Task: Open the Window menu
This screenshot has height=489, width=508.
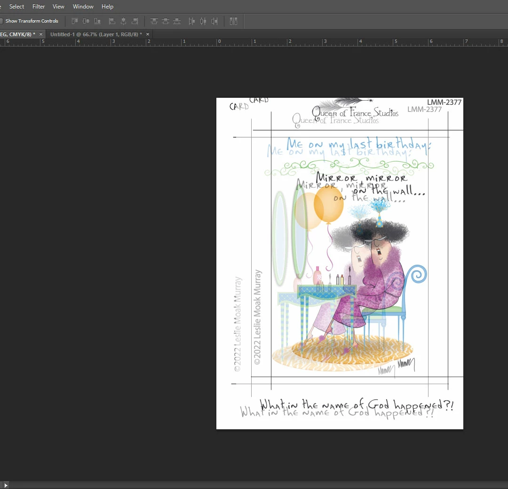Action: (83, 7)
